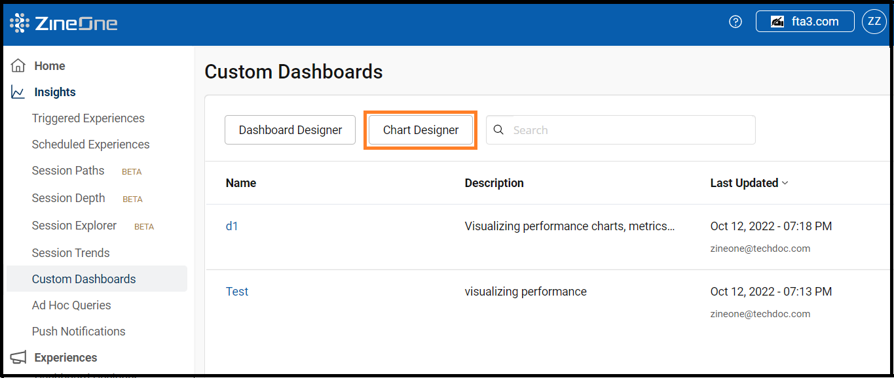Sort table by the Description column
894x378 pixels.
(494, 183)
